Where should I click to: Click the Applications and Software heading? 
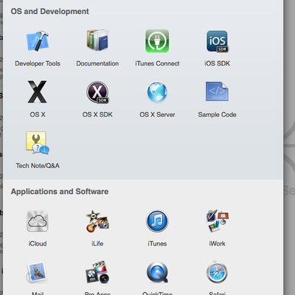60,192
